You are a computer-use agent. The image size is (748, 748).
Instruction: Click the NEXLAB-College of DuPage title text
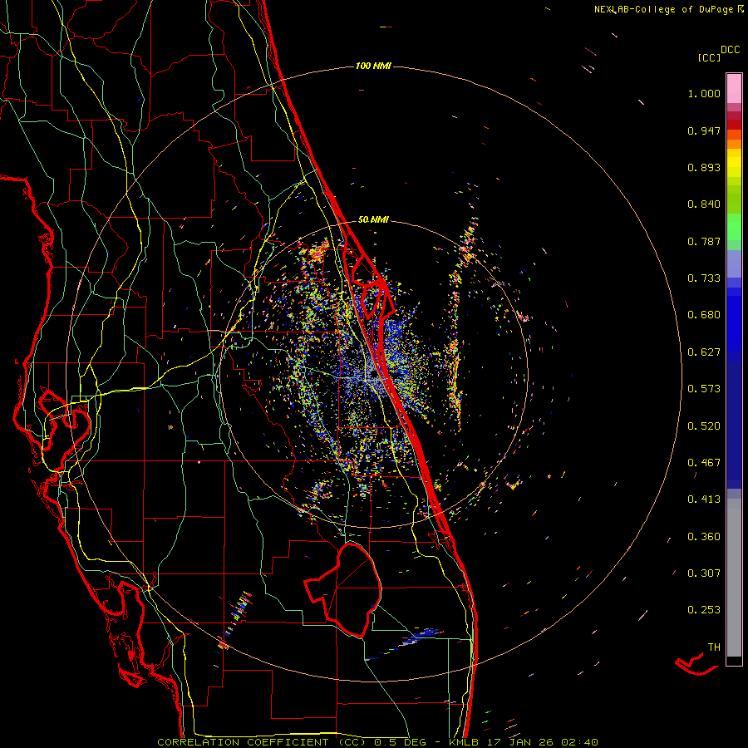tap(664, 8)
